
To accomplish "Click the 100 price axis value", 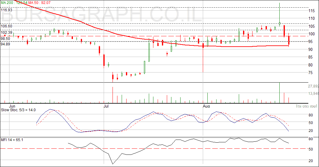I will pyautogui.click(x=311, y=34).
